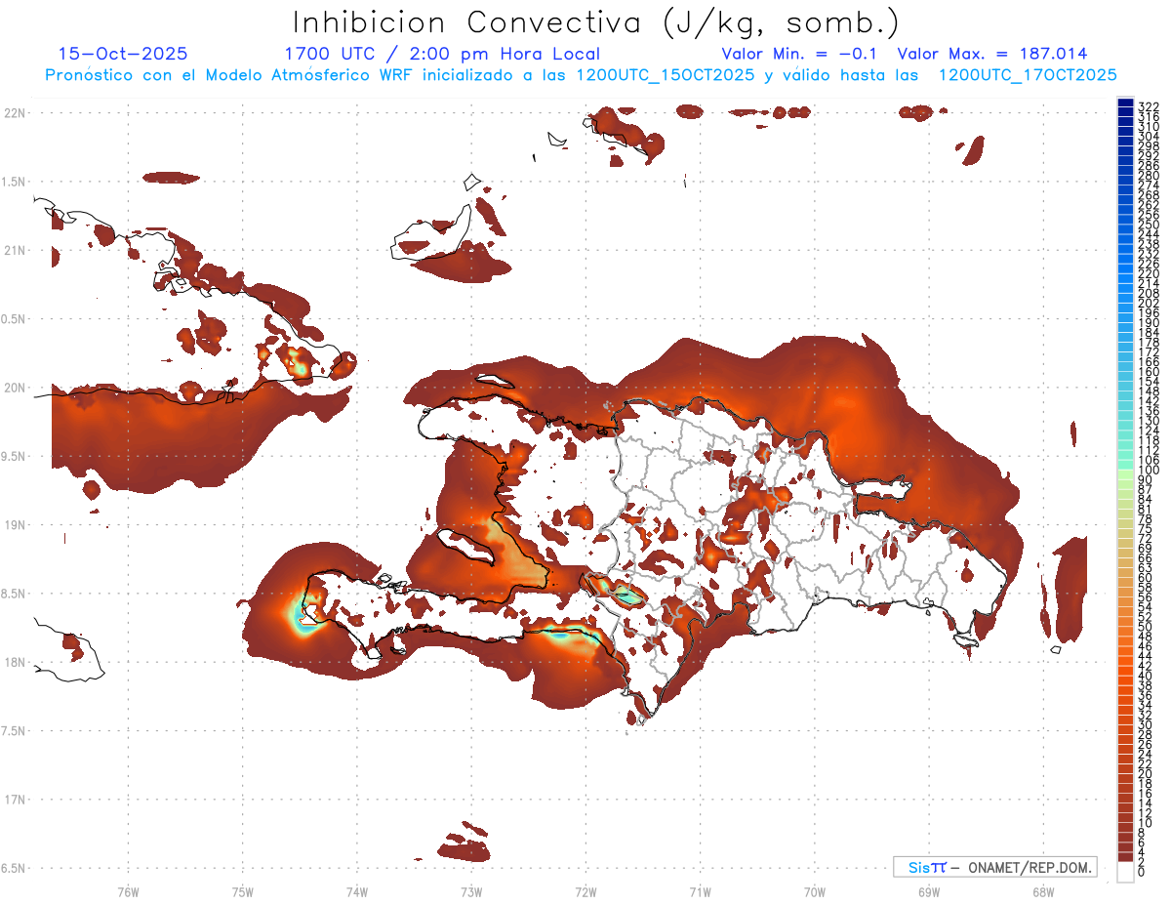Click the Inhibicion Convectiva map title

pyautogui.click(x=596, y=21)
